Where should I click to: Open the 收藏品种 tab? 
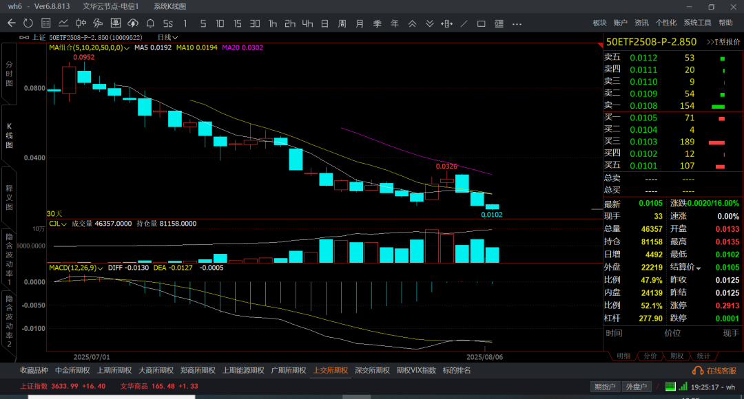[x=34, y=371]
